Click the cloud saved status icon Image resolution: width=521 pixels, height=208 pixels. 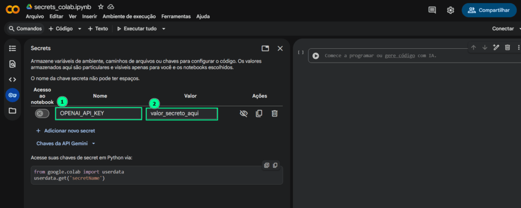111,7
